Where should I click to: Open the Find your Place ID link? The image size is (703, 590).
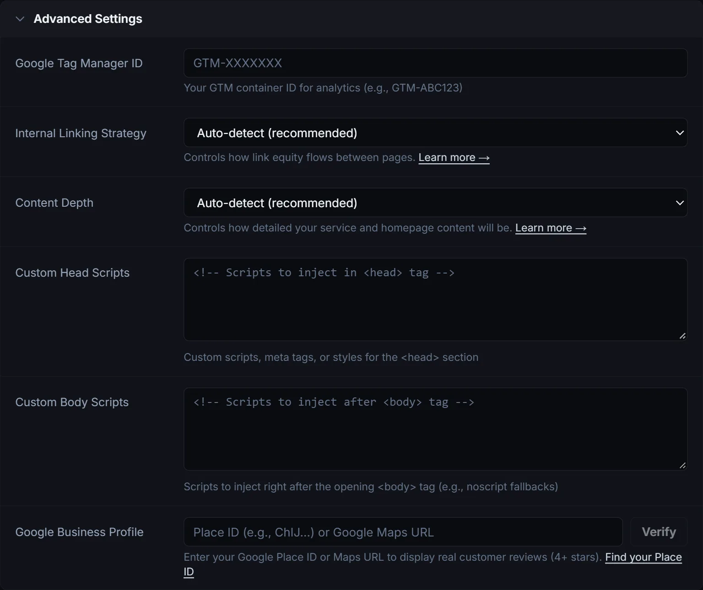tap(643, 557)
